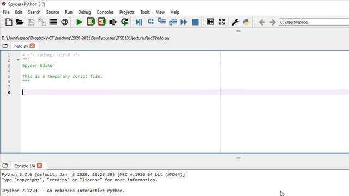The image size is (349, 196).
Task: Open the Search menu
Action: pyautogui.click(x=34, y=12)
